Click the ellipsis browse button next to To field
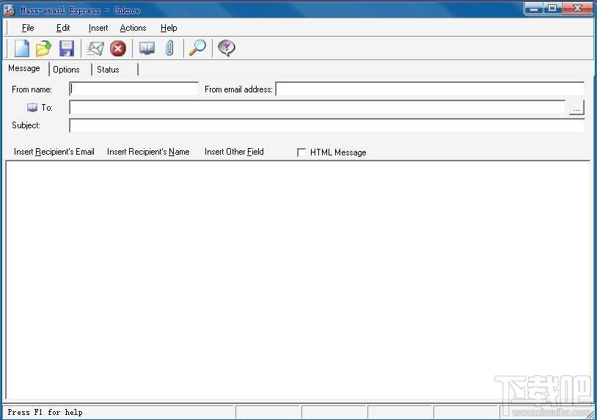 [576, 108]
